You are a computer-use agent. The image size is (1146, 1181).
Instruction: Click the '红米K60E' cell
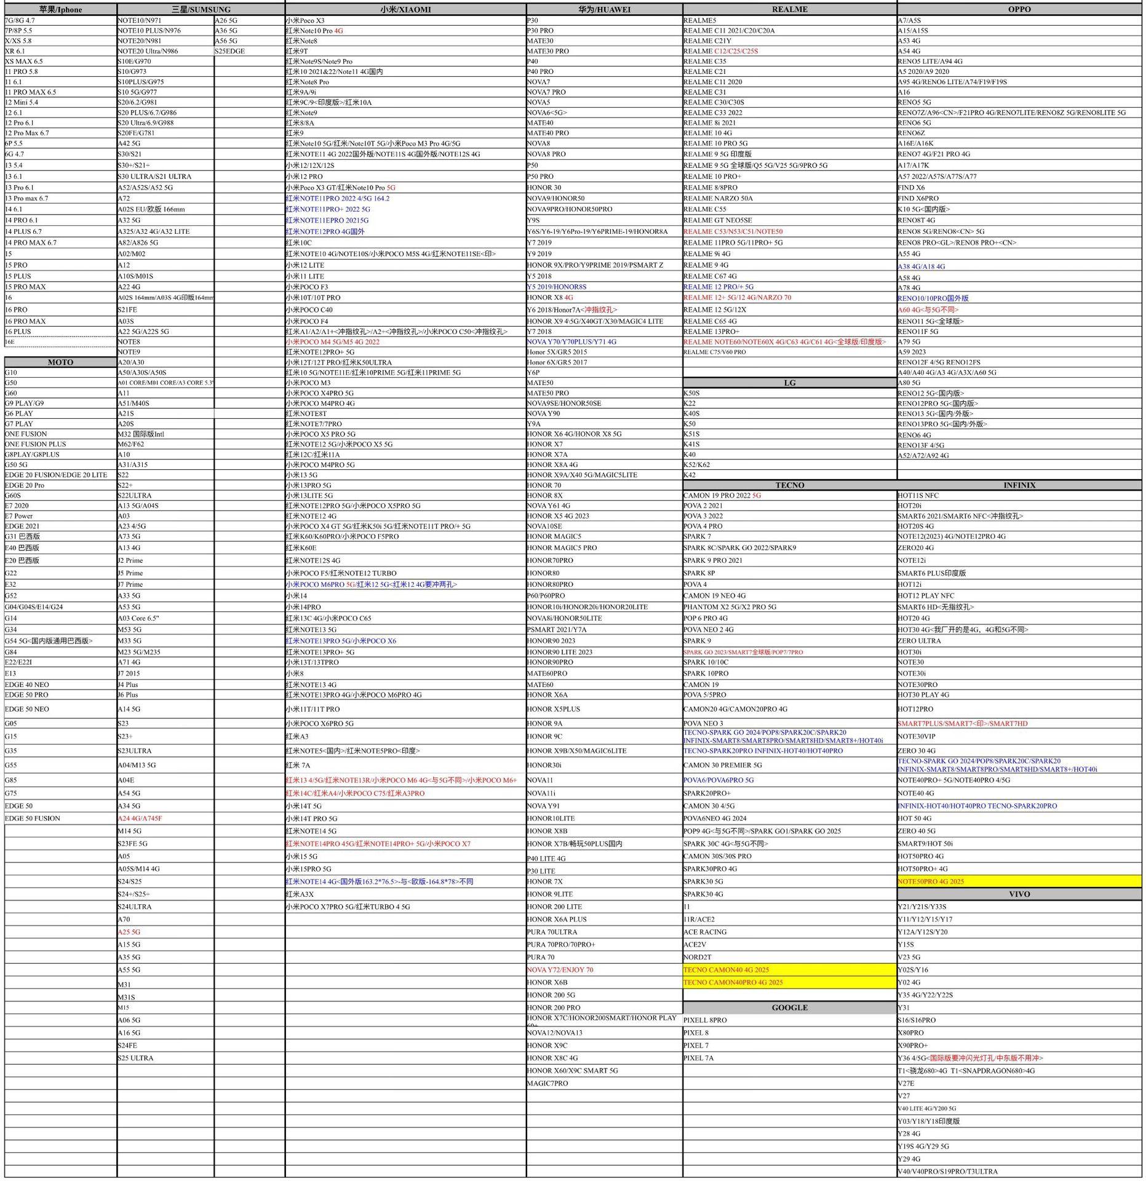[x=405, y=547]
